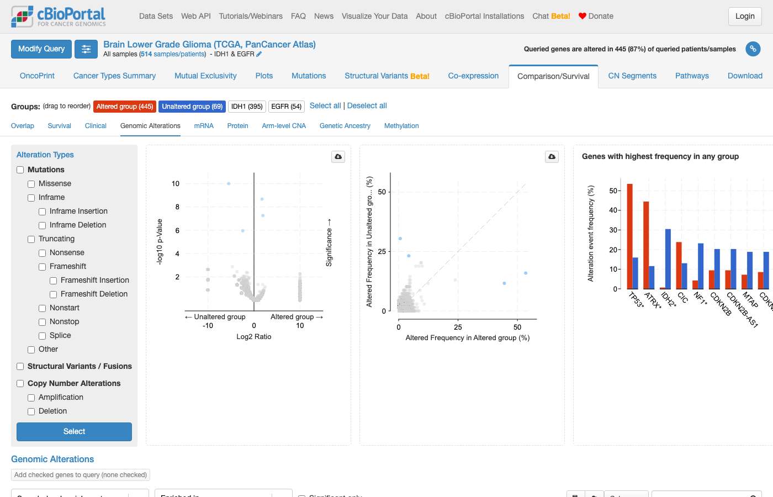The width and height of the screenshot is (773, 497).
Task: Click the red heart Donate icon
Action: 582,16
